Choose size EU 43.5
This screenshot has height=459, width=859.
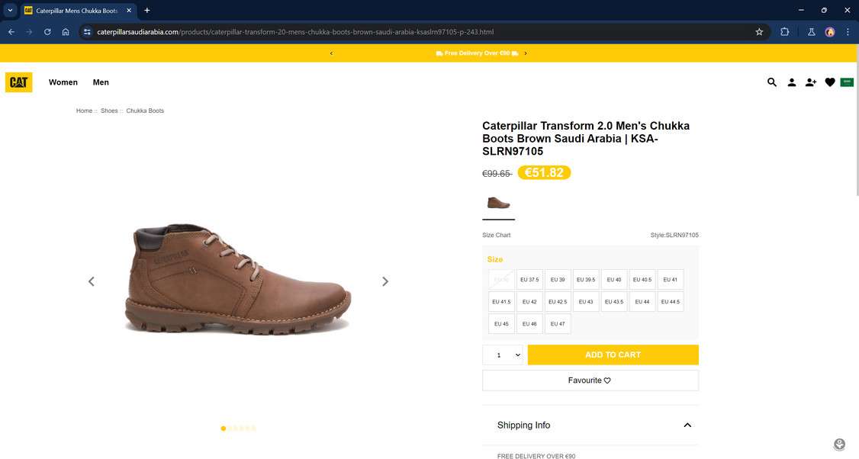[614, 302]
